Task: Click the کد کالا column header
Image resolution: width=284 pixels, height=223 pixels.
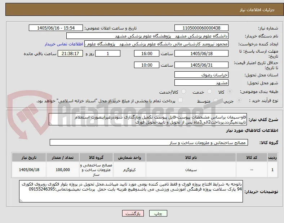Action: pos(252,157)
